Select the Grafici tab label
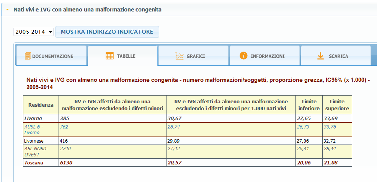Screen dimensions: 377x182 196,56
